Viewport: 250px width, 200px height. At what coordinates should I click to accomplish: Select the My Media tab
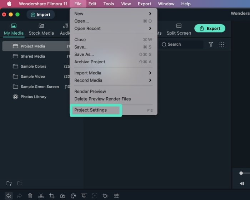14,29
